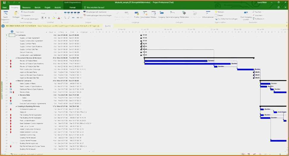This screenshot has width=289, height=156.
Task: Toggle bold formatting button
Action: pos(43,18)
